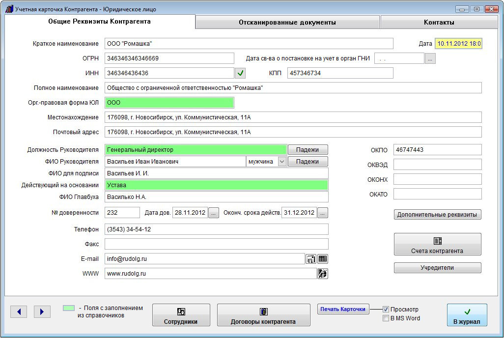Image resolution: width=504 pixels, height=339 pixels.
Task: Click the ФИО Руководителя field
Action: click(175, 162)
